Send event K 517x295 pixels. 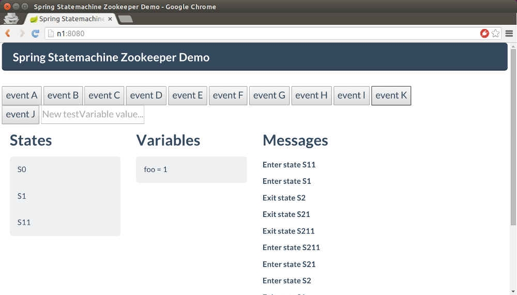pyautogui.click(x=391, y=96)
